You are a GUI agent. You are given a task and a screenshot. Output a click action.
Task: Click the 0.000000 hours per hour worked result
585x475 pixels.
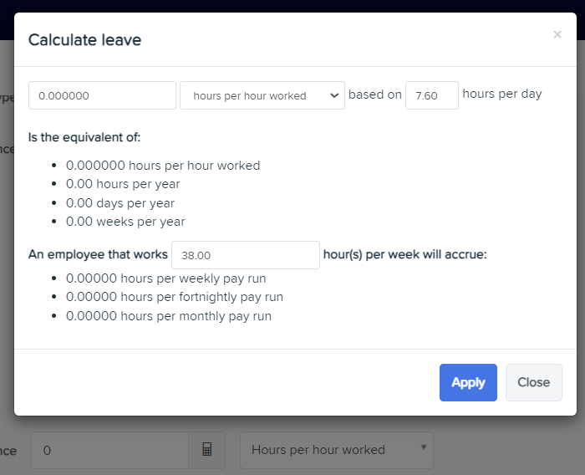(x=163, y=166)
